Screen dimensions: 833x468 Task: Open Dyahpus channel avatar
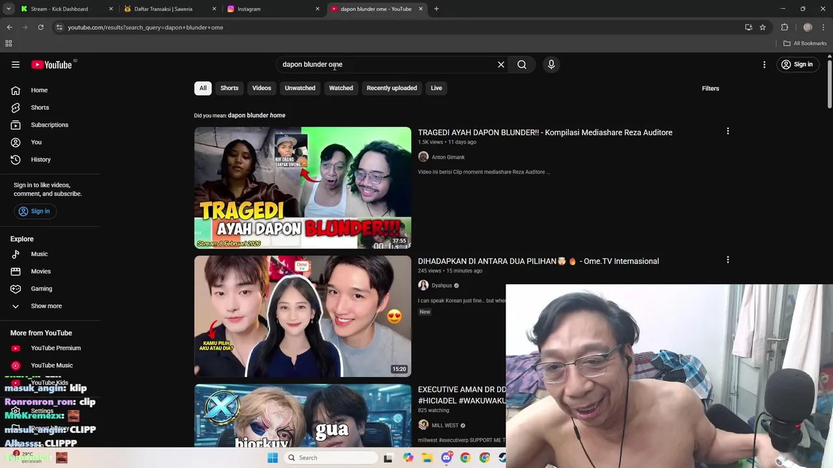(423, 285)
